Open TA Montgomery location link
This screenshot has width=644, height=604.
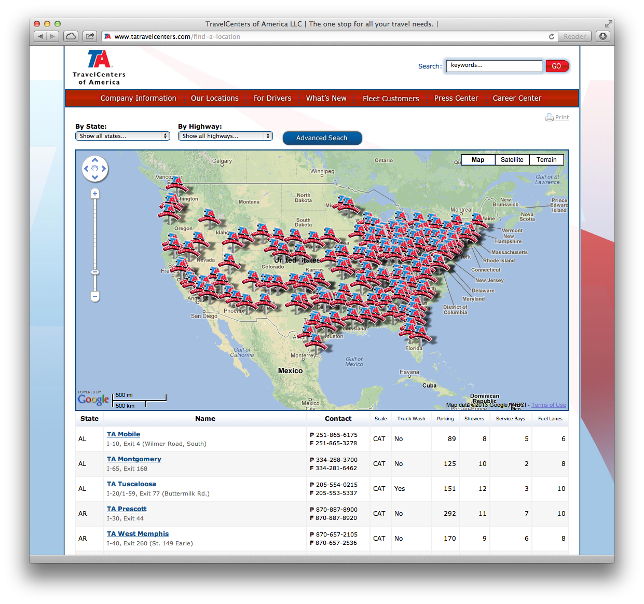134,459
